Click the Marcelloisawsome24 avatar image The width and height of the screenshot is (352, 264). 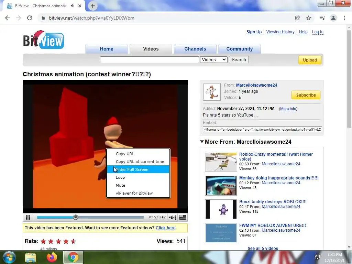tap(211, 92)
